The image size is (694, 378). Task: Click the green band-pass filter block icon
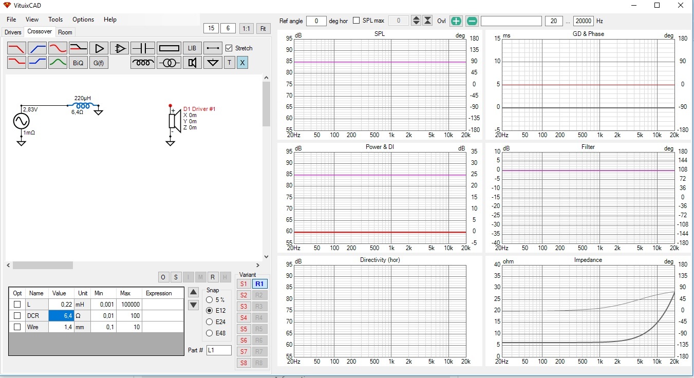pyautogui.click(x=58, y=63)
